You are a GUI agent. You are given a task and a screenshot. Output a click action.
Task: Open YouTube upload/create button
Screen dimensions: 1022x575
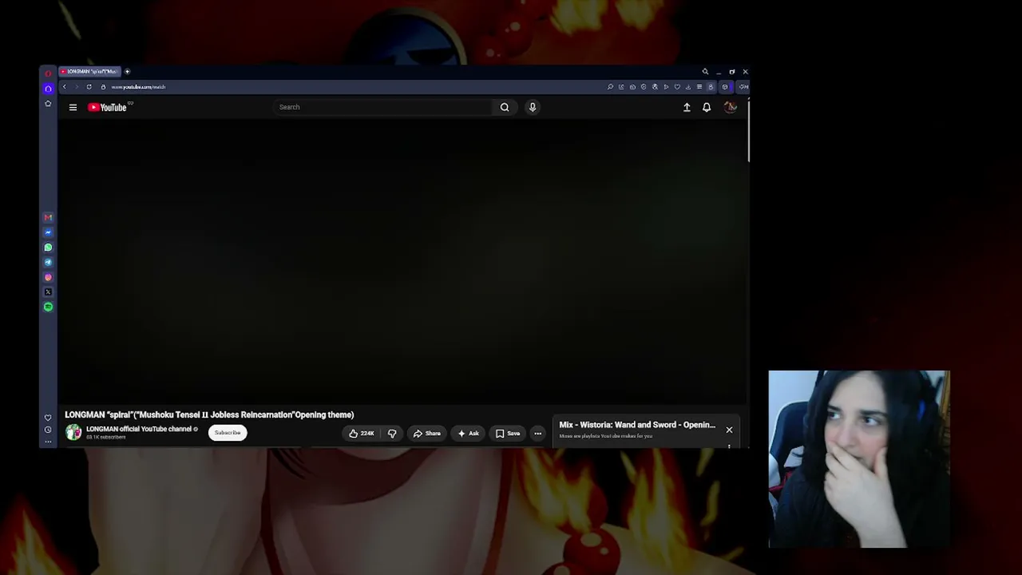click(687, 107)
